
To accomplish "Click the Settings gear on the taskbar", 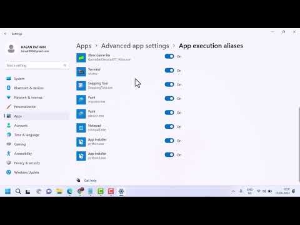I will tap(121, 191).
